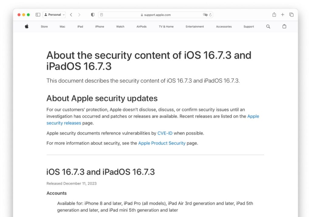Toggle the Safari sidebar
This screenshot has height=217, width=311.
38,15
